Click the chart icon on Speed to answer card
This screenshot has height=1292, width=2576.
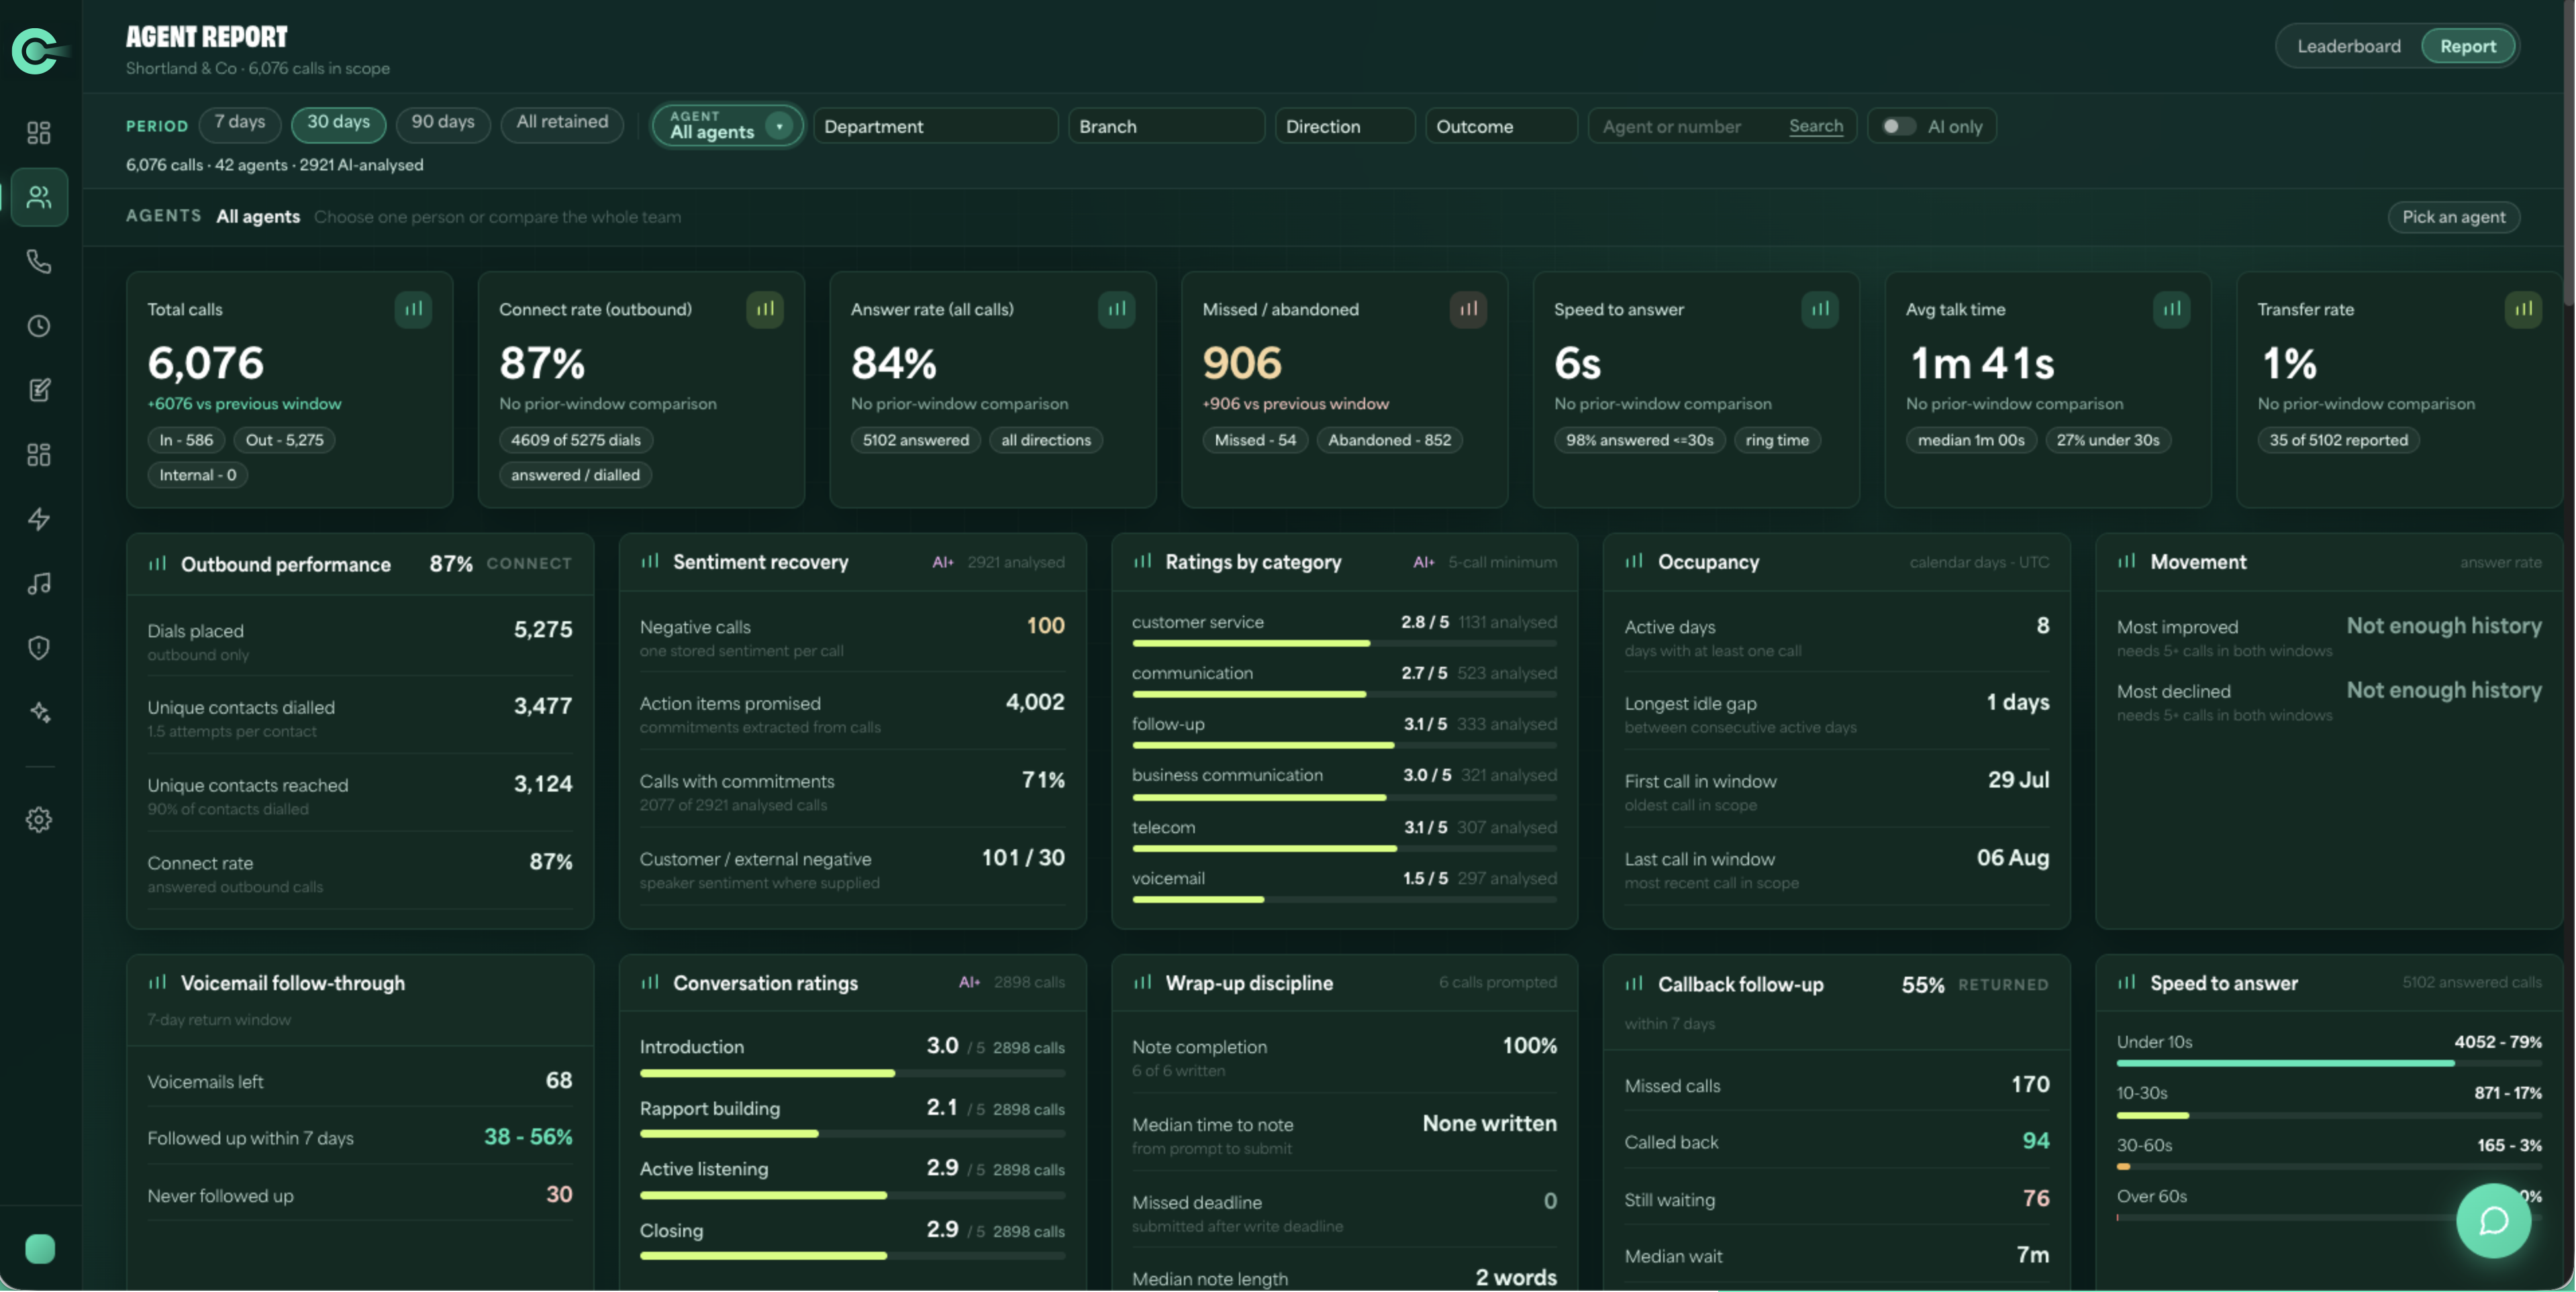tap(1820, 309)
